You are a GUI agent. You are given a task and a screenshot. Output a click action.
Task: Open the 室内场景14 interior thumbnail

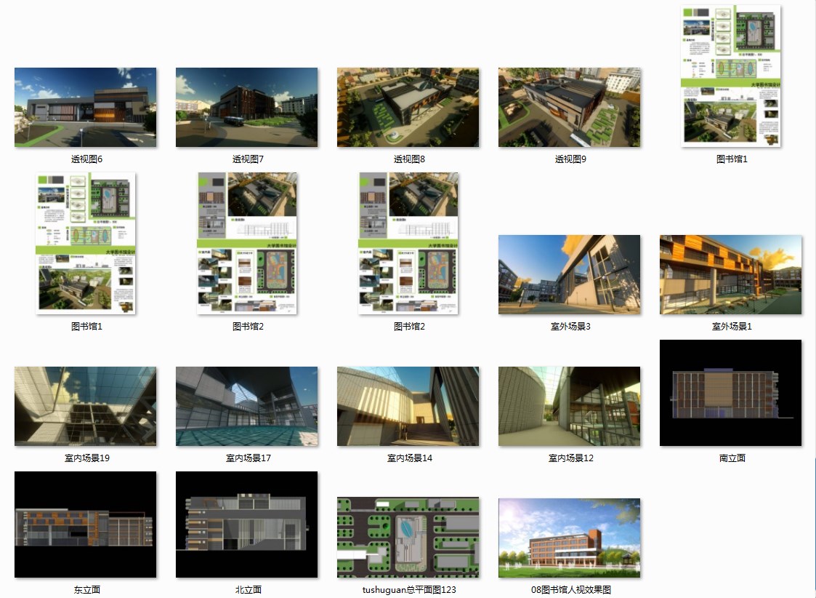point(408,406)
